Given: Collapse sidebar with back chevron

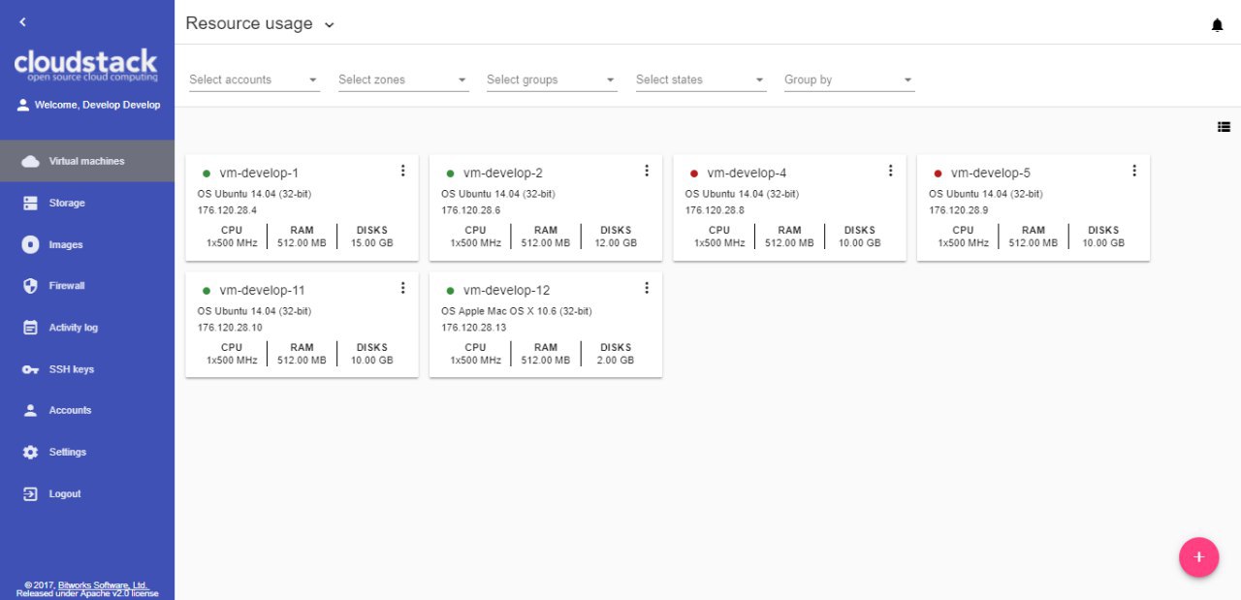Looking at the screenshot, I should coord(23,21).
